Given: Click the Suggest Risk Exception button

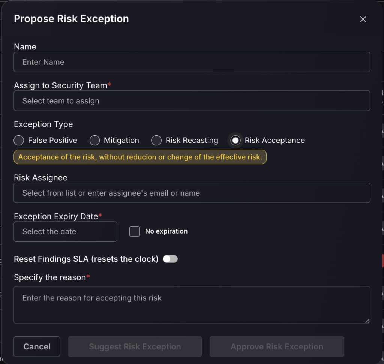Looking at the screenshot, I should pyautogui.click(x=135, y=347).
